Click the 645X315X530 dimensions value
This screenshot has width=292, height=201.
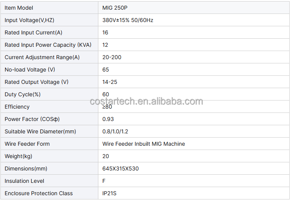click(x=120, y=169)
